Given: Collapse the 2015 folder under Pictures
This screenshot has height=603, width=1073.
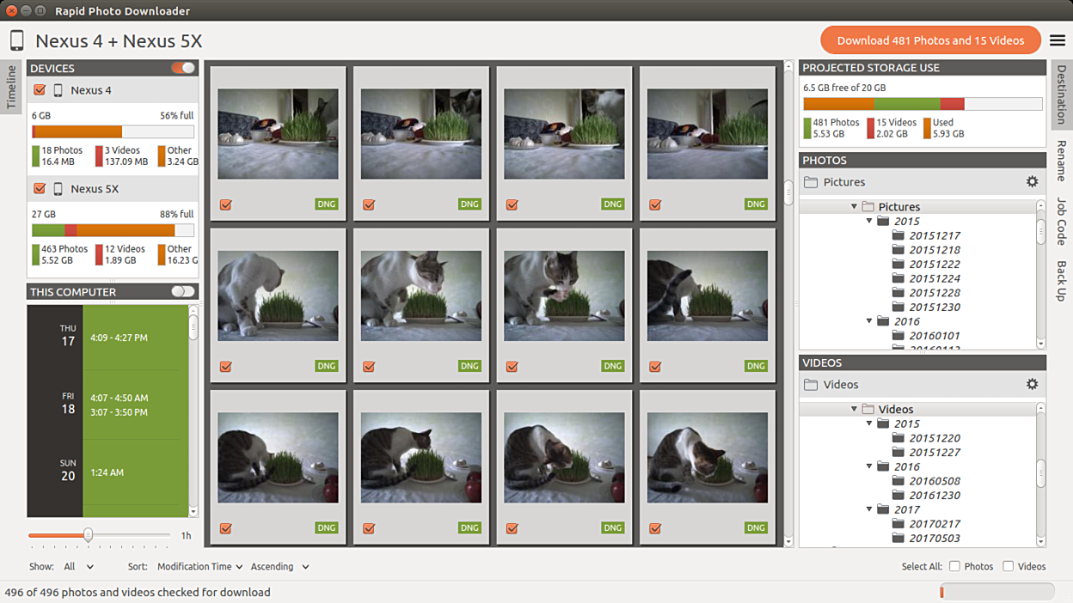Looking at the screenshot, I should (870, 222).
